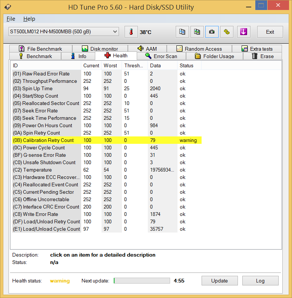Select the Power Cycle Count row
Viewport: 292px width, 298px height.
click(x=107, y=148)
